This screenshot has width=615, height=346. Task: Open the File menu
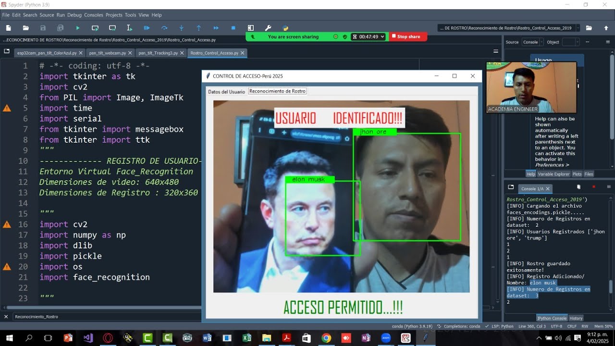tap(6, 15)
